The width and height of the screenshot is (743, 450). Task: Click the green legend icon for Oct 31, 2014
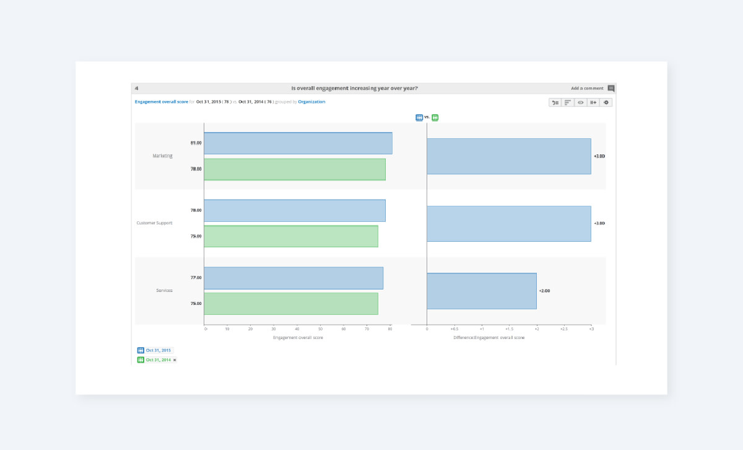coord(141,360)
